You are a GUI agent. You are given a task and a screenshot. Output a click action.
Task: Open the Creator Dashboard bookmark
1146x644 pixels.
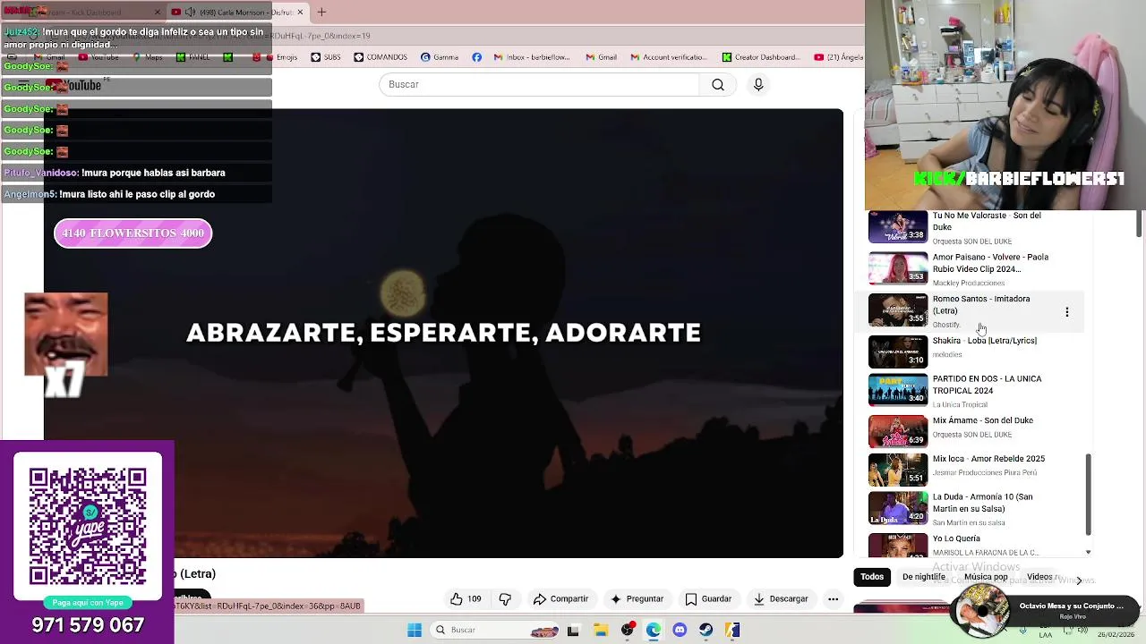[x=761, y=57]
